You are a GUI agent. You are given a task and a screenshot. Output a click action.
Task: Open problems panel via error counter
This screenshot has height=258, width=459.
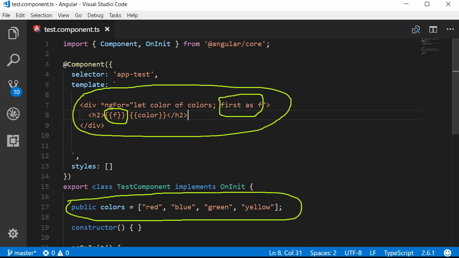pyautogui.click(x=56, y=253)
